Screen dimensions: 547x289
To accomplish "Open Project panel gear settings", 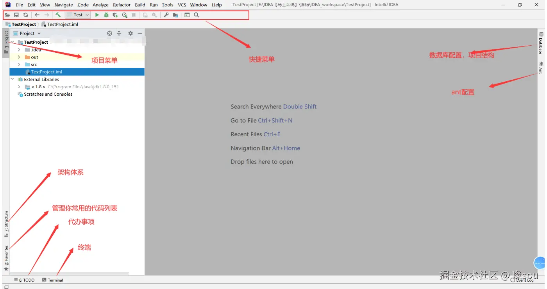I will (x=130, y=33).
